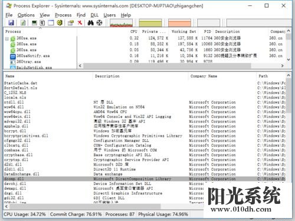Click upper pane horizontal scroll right arrow
Image resolution: width=295 pixels, height=221 pixels.
click(283, 66)
